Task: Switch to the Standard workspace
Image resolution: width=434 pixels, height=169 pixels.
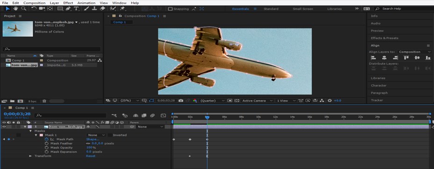Action: click(271, 9)
